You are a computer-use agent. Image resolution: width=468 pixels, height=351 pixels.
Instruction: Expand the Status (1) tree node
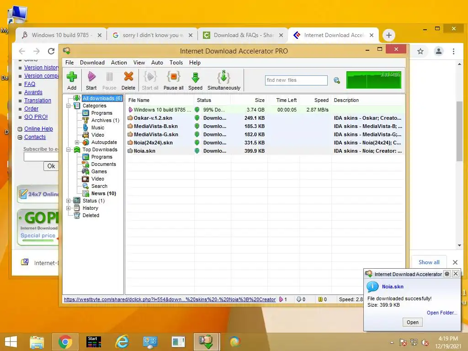pos(69,201)
